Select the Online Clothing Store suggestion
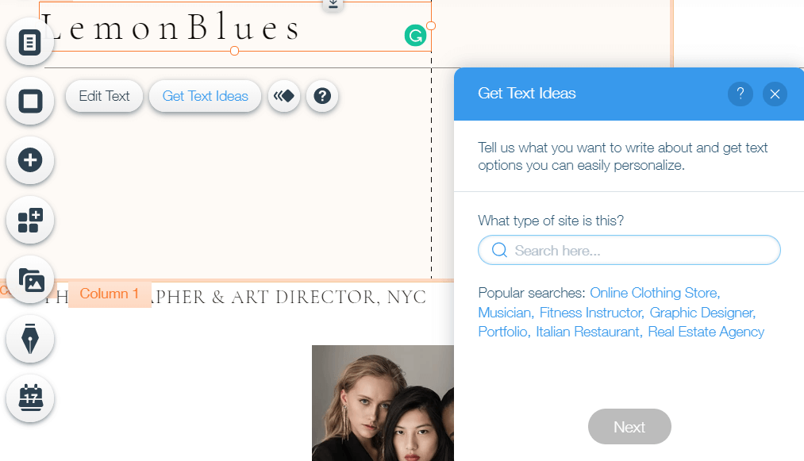The width and height of the screenshot is (804, 461). pos(652,293)
